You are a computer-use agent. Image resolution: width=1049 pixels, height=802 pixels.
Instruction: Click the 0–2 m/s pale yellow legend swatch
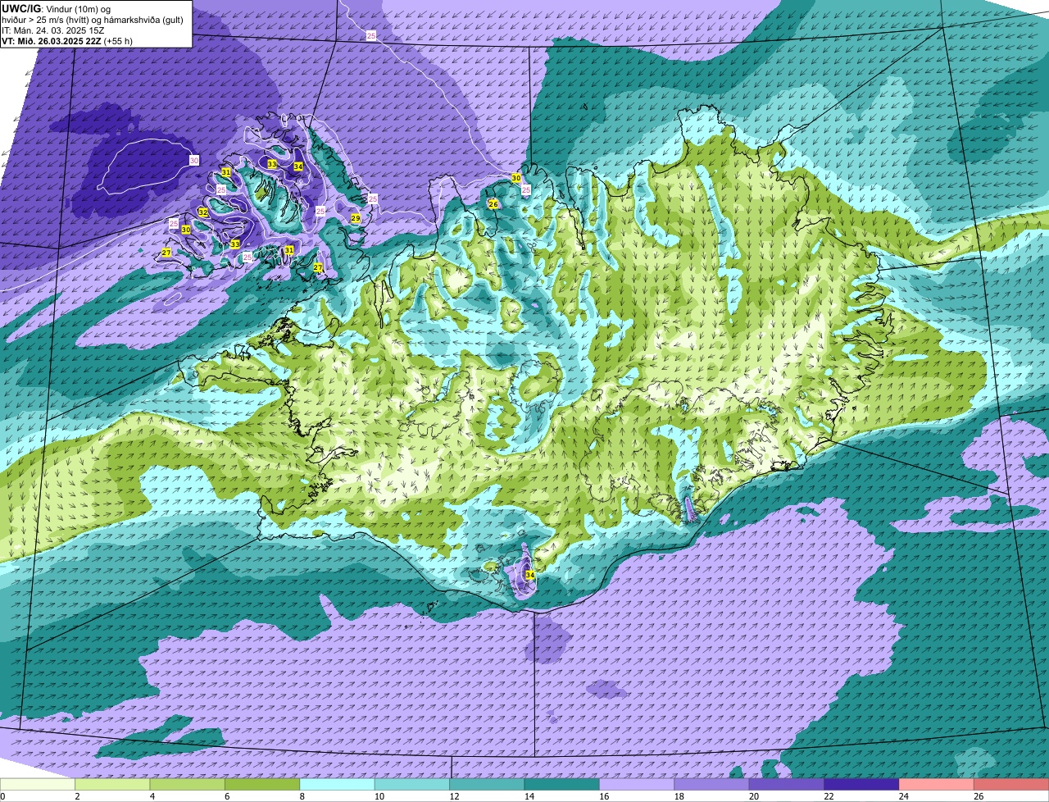point(38,784)
